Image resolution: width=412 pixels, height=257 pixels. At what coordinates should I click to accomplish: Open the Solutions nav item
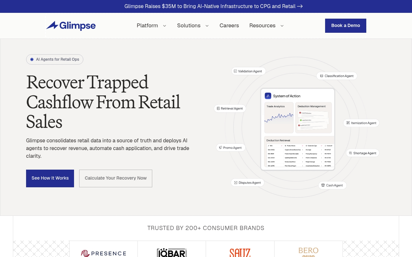(189, 25)
